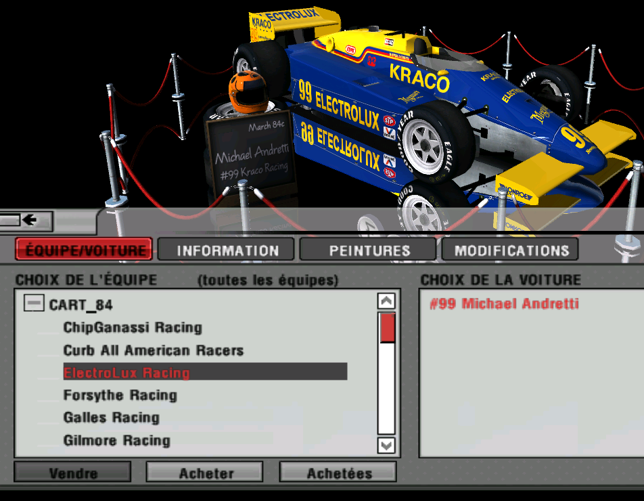This screenshot has height=501, width=644.
Task: Click the orange helmet in showroom
Action: pos(248,92)
